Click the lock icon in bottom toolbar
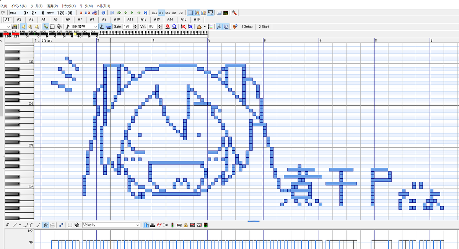Image resolution: width=459 pixels, height=249 pixels. pyautogui.click(x=186, y=225)
